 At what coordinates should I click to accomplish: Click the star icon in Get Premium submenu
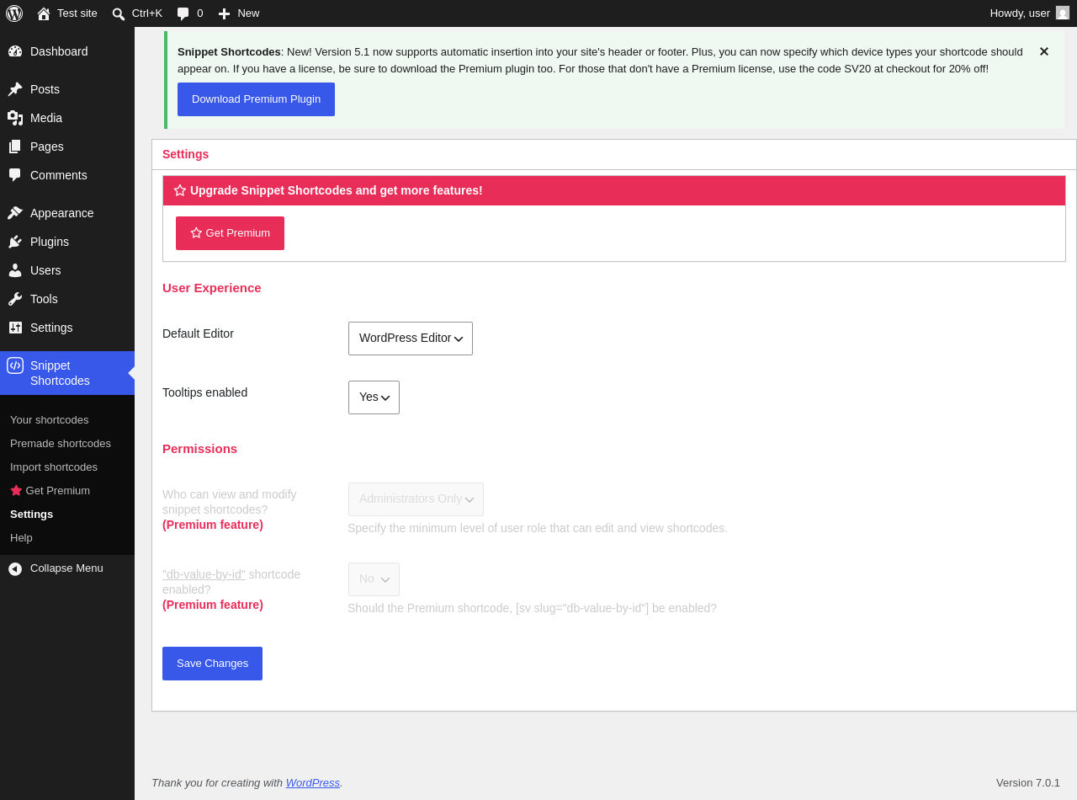coord(16,490)
